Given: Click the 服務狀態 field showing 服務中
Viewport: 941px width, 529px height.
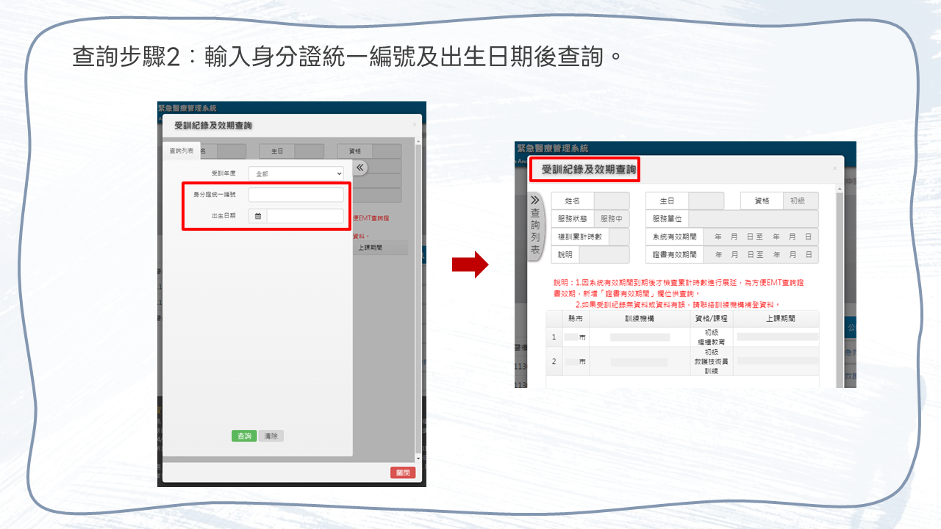Looking at the screenshot, I should (x=612, y=218).
